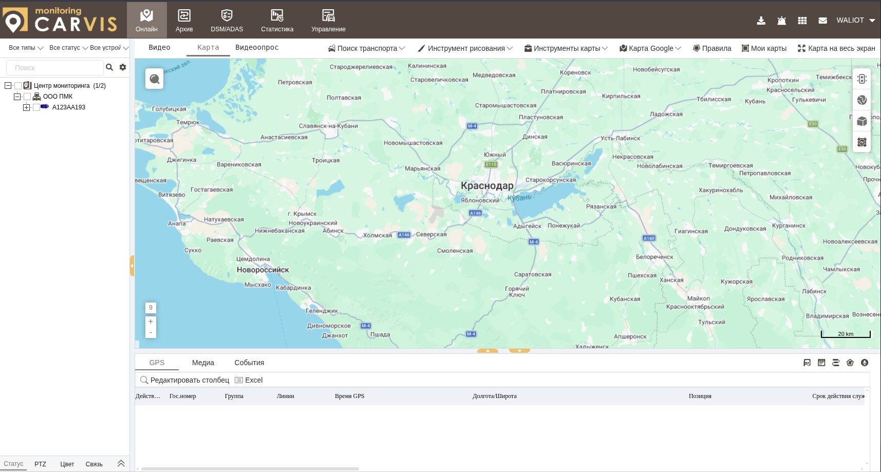Click the apps grid icon in header
This screenshot has height=472, width=881.
802,21
